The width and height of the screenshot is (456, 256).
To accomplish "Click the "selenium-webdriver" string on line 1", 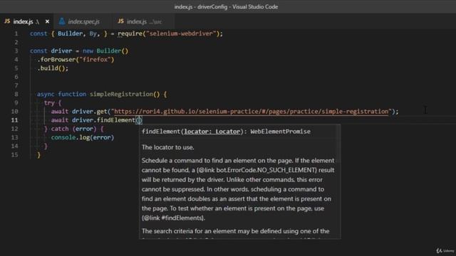I will [181, 33].
